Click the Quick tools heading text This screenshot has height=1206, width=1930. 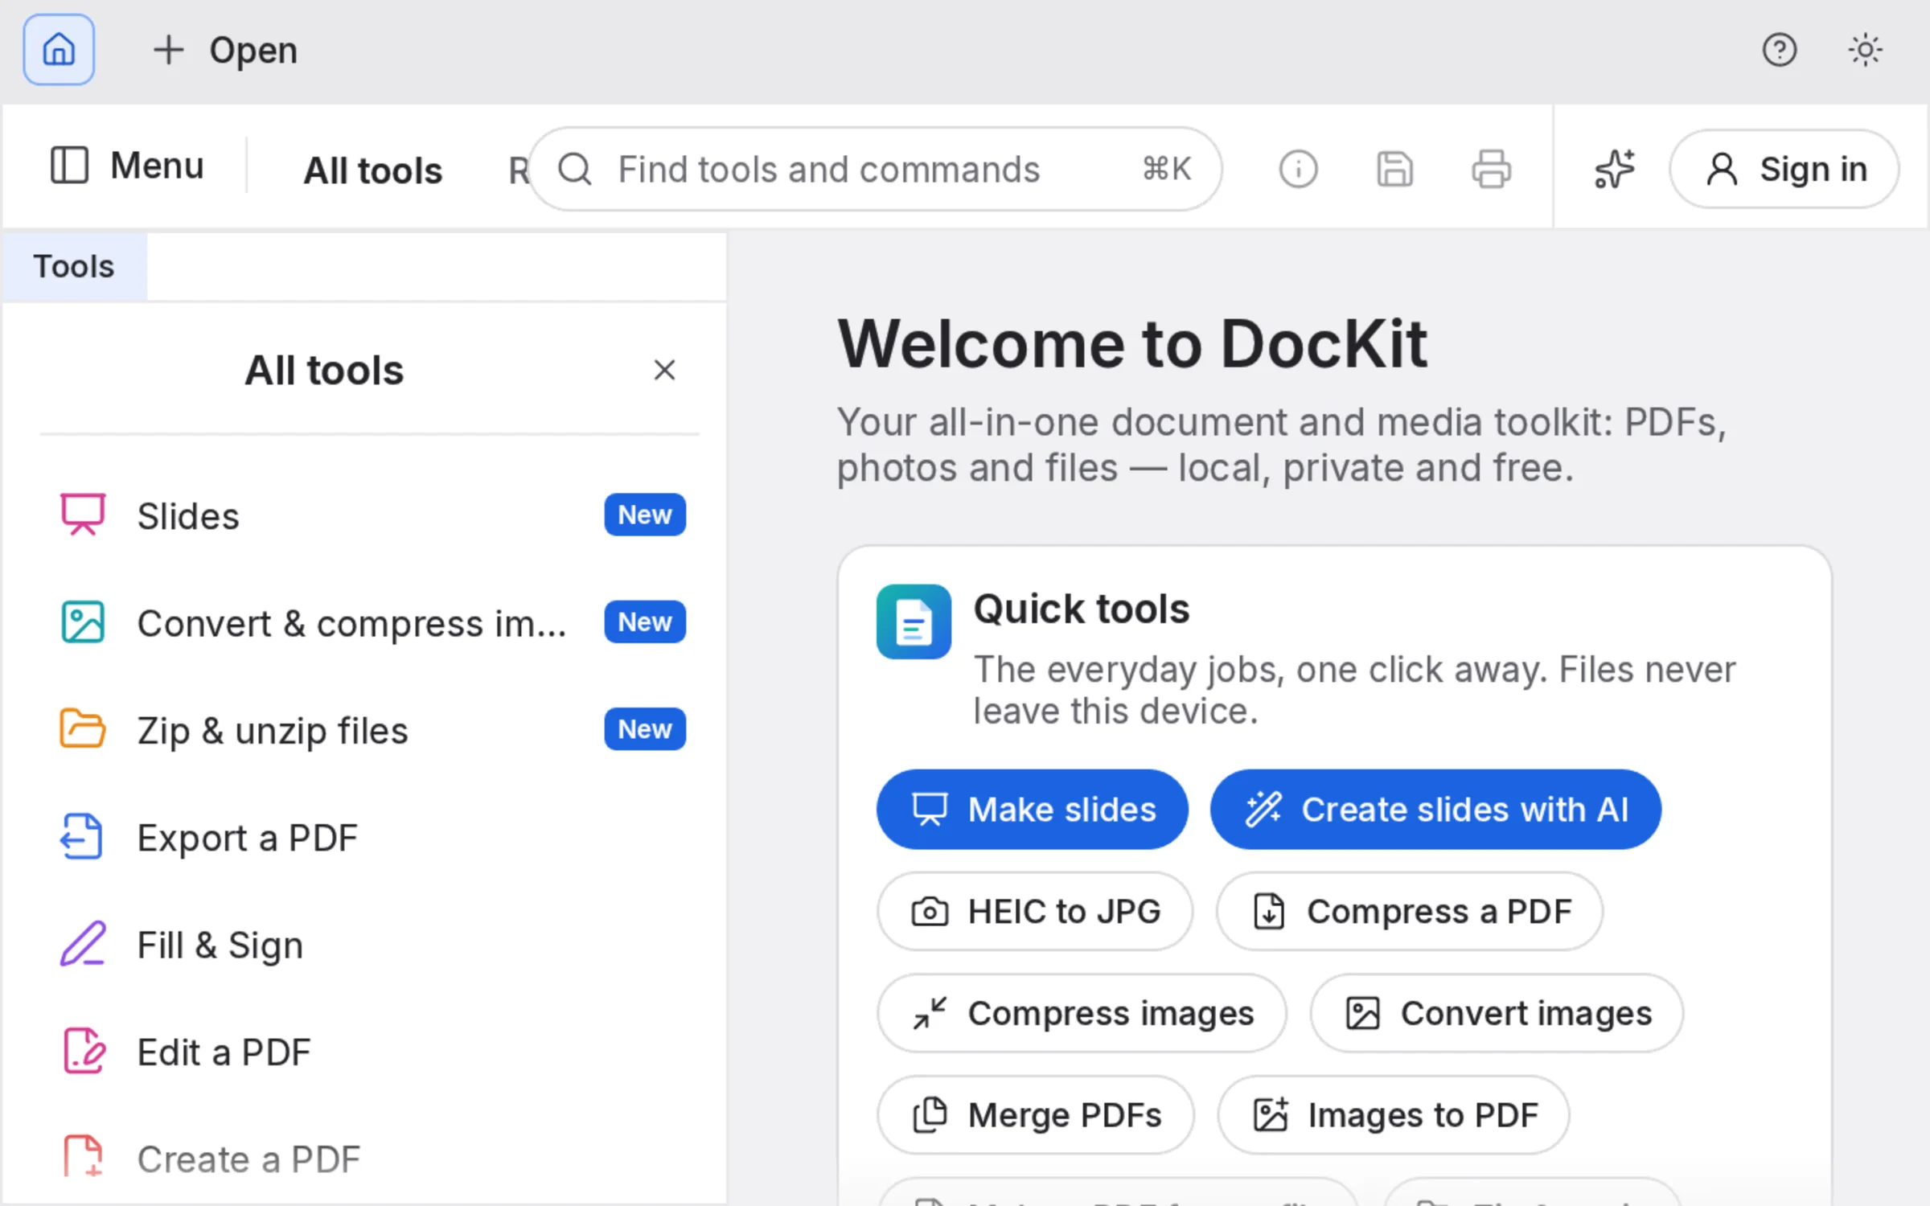coord(1082,609)
